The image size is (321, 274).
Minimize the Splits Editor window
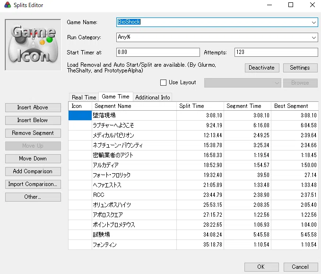(269, 5)
